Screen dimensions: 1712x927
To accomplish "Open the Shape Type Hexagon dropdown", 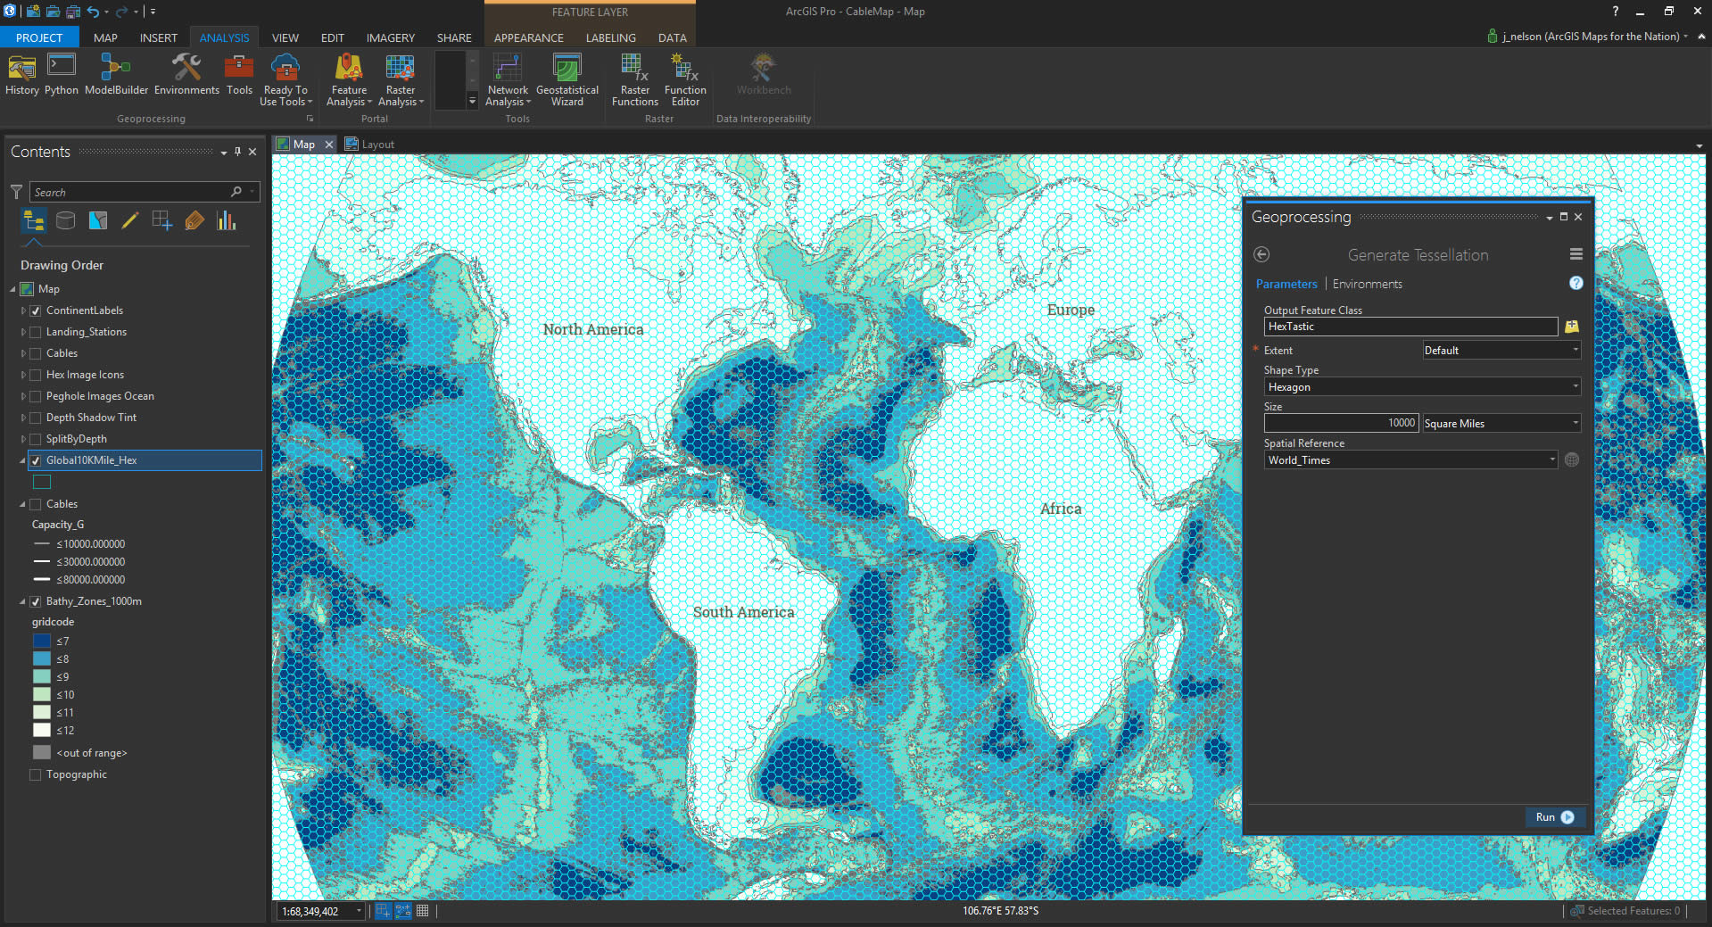I will pyautogui.click(x=1422, y=387).
